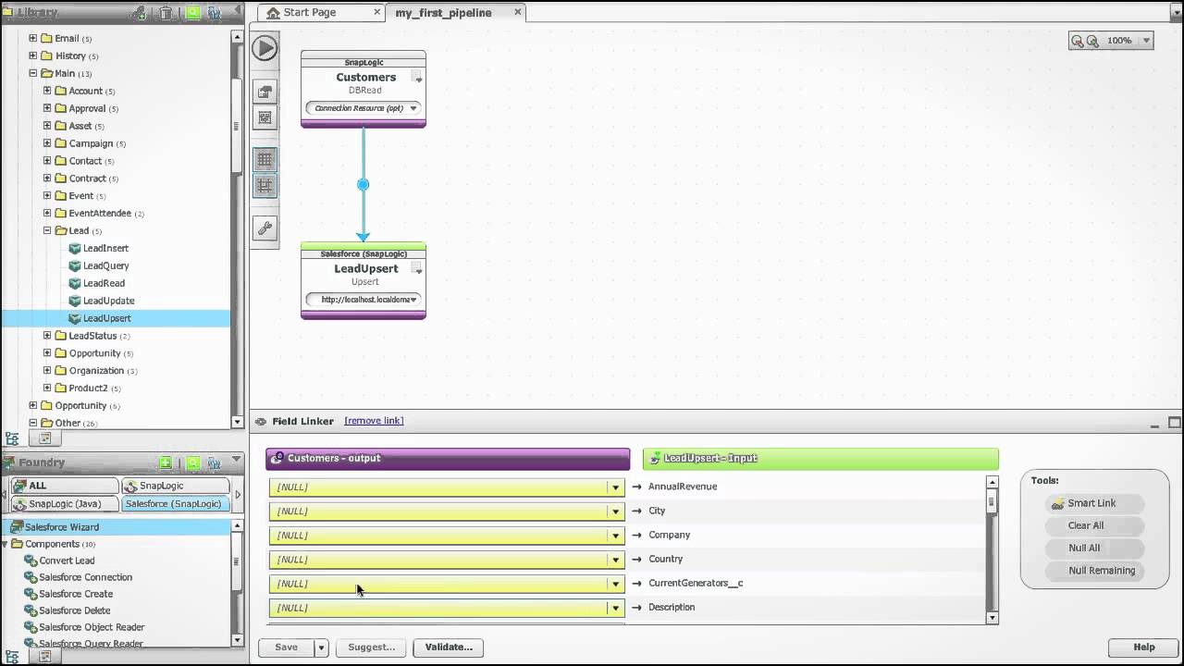Close the Start Page tab
1184x666 pixels.
(x=376, y=12)
